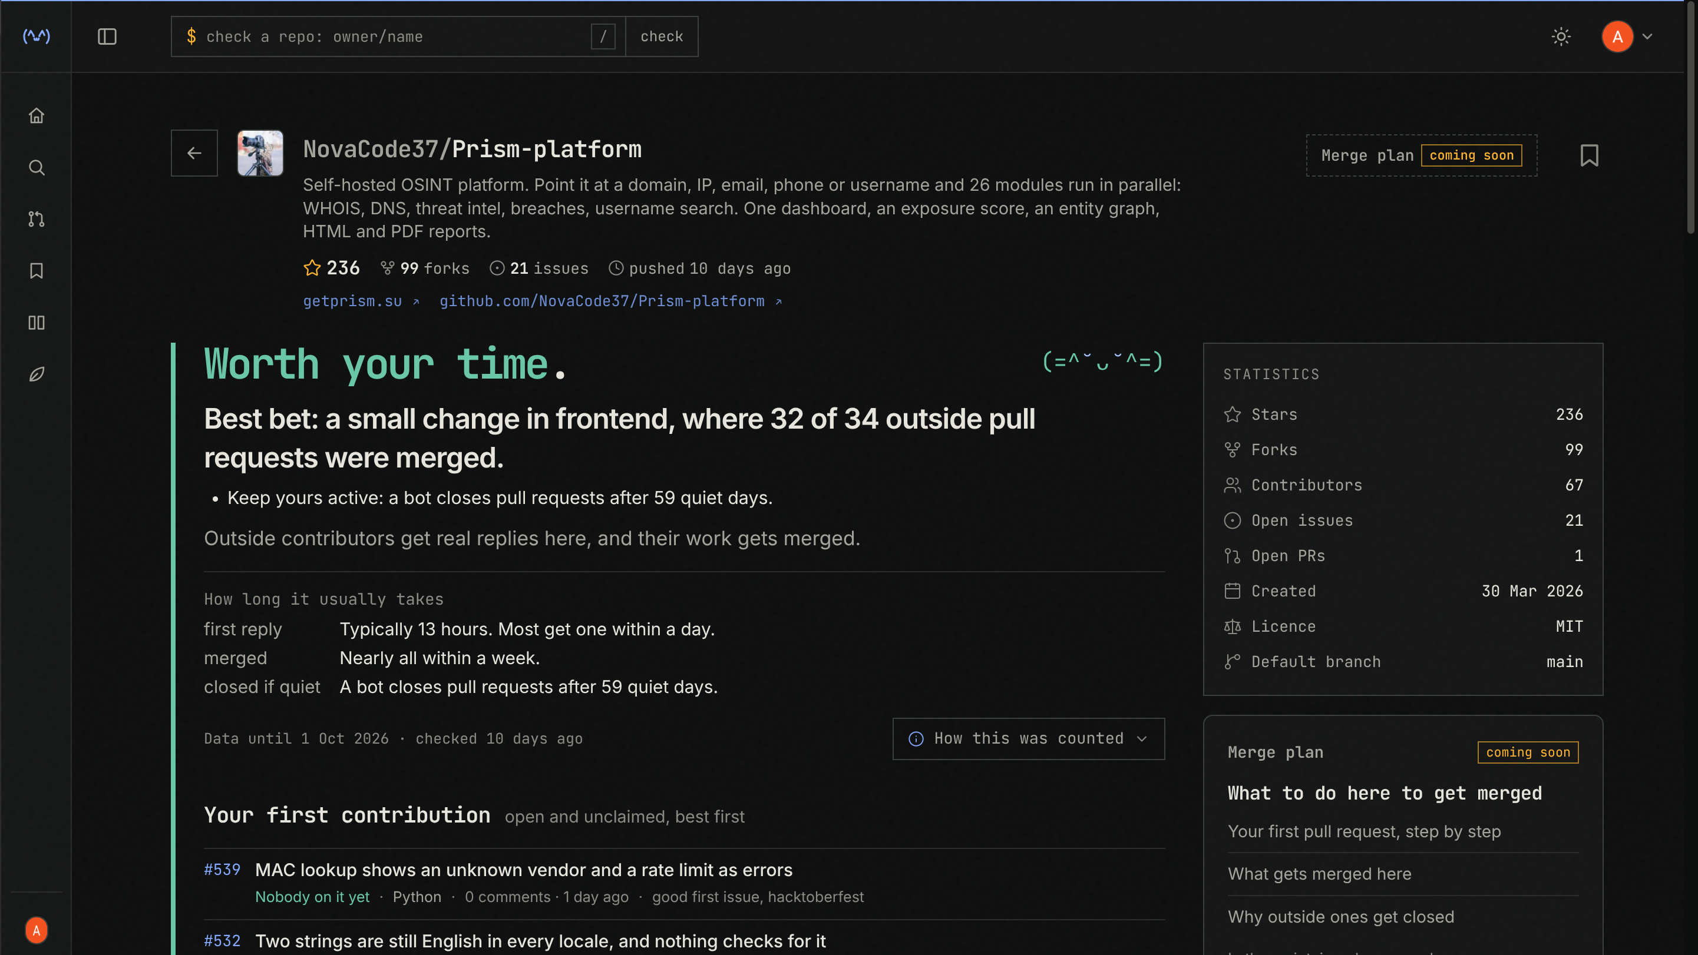1698x955 pixels.
Task: Click the page vertical scrollbar
Action: click(1692, 118)
